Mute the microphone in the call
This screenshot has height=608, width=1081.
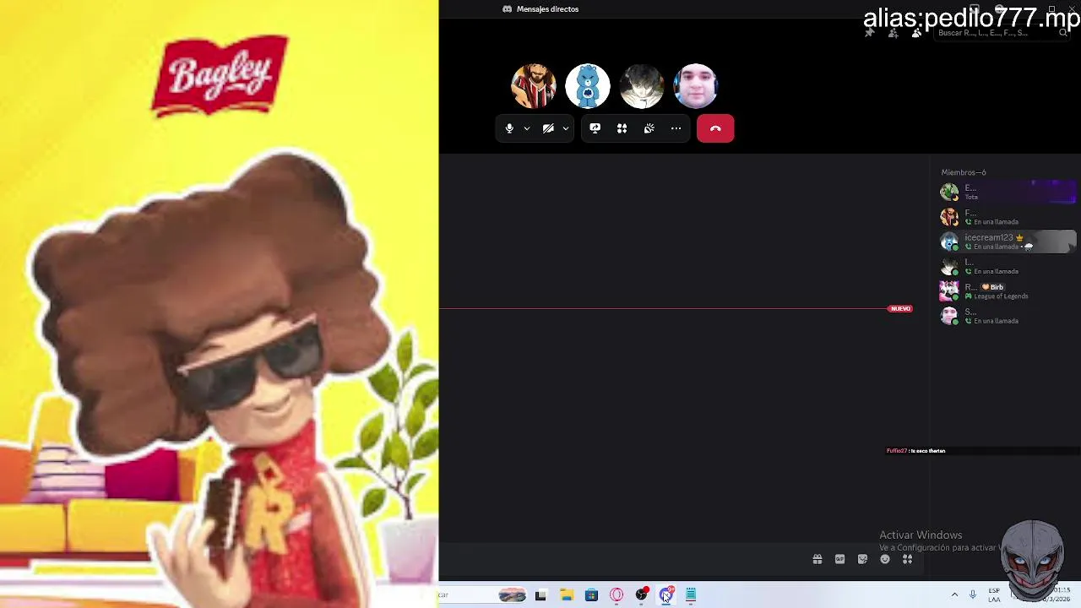509,128
